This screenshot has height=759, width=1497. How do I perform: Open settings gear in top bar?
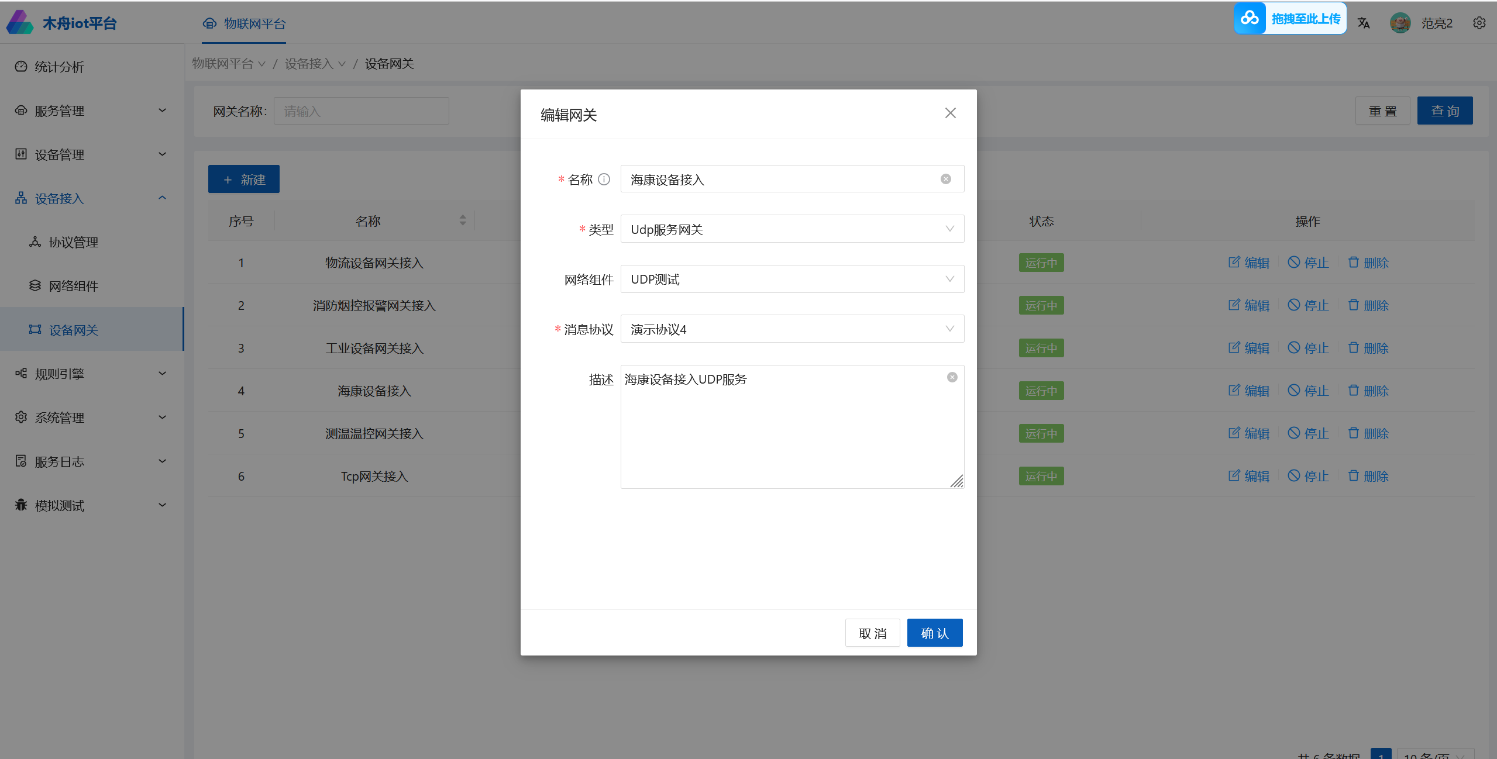[1479, 23]
